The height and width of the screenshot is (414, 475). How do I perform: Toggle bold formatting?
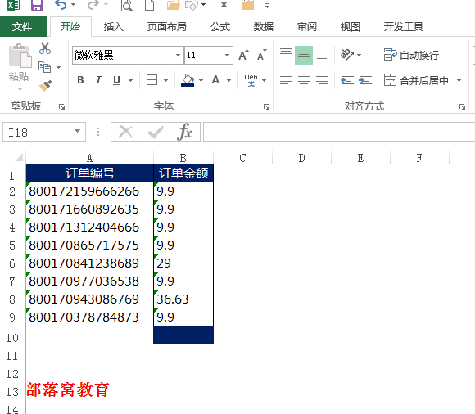pos(80,80)
